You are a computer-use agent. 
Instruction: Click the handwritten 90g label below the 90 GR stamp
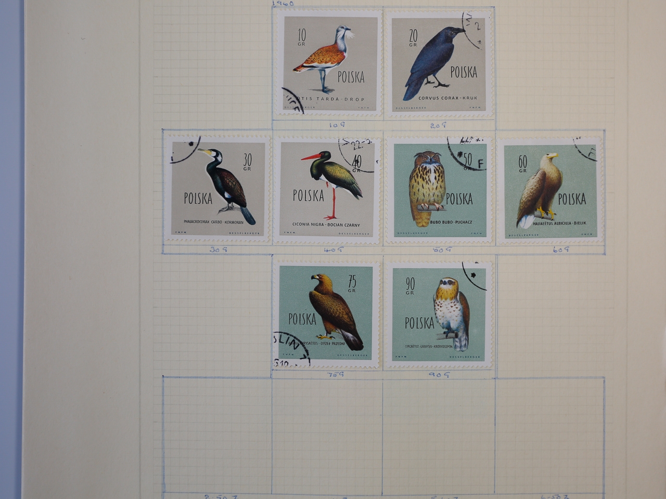tap(439, 374)
